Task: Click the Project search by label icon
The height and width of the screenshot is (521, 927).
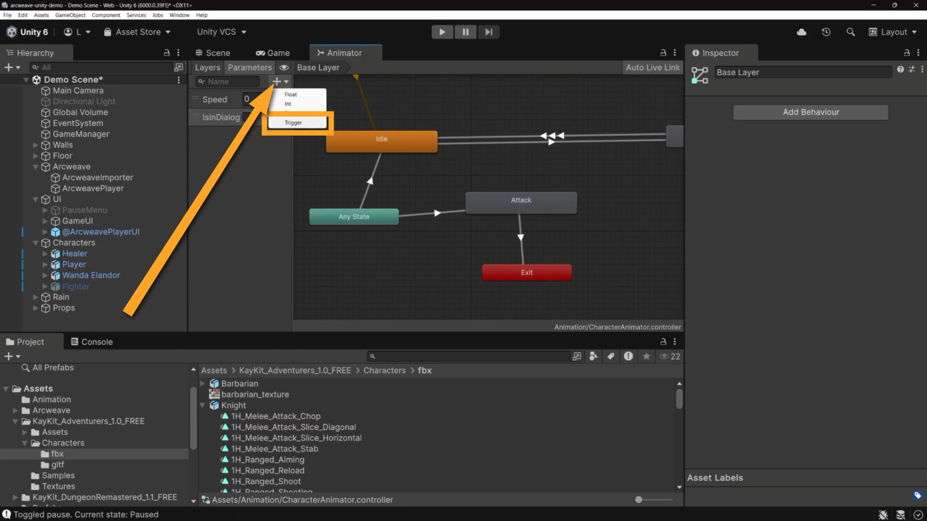Action: pos(611,356)
